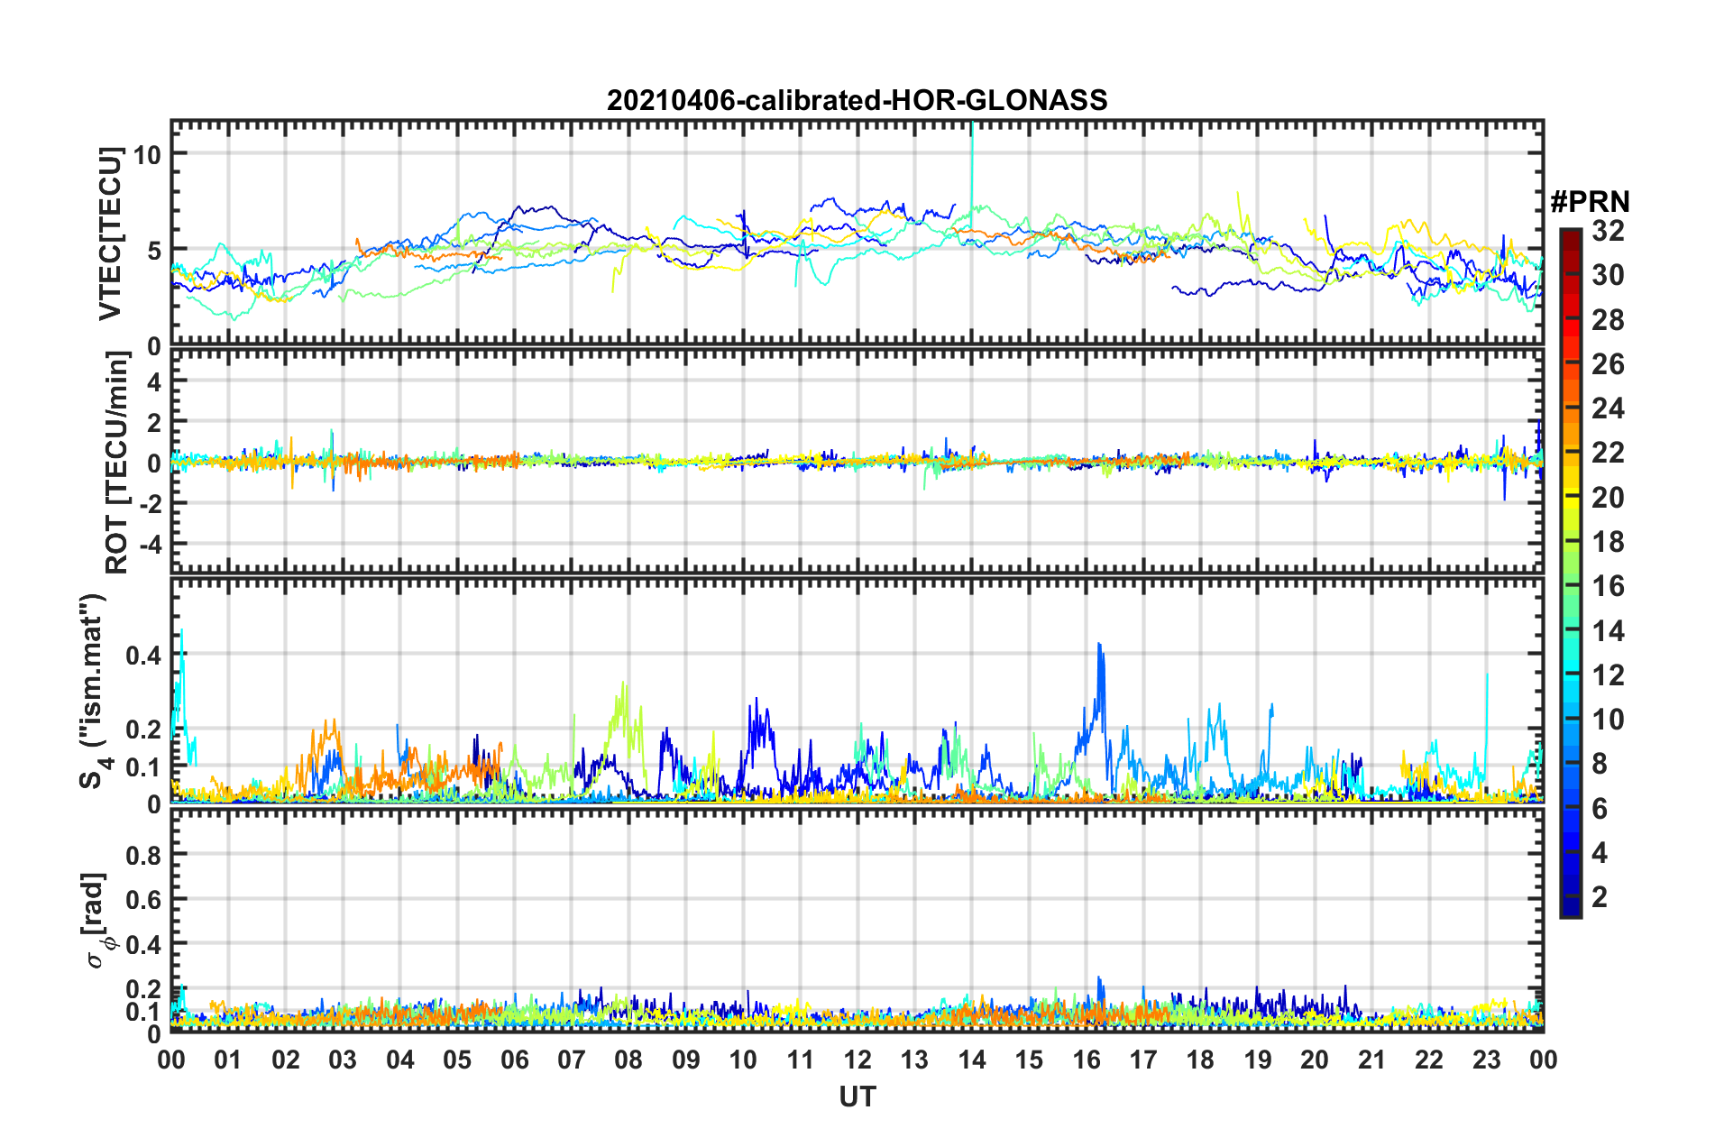1715x1147 pixels.
Task: Click the -2 tick of the ROT axis
Action: 149,503
